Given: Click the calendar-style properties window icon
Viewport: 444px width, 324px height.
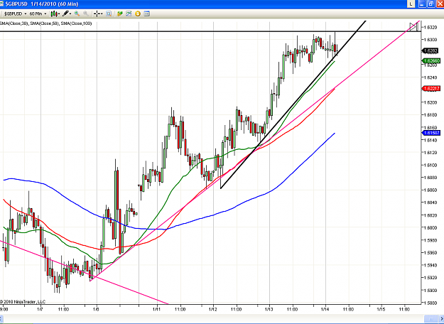Looking at the screenshot, I should pos(146,13).
